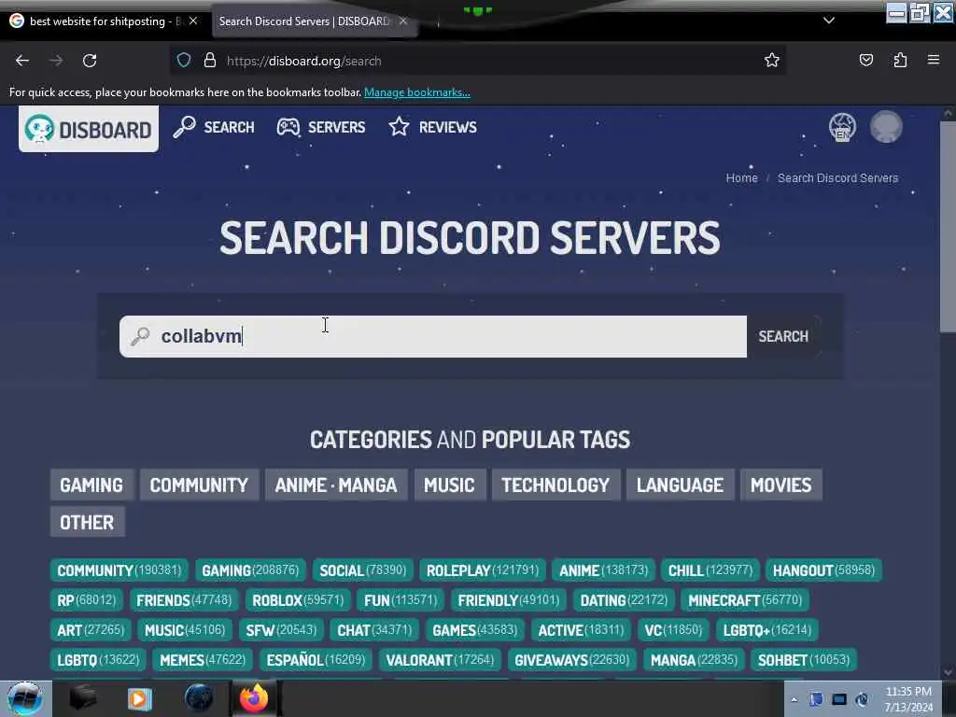This screenshot has height=717, width=956.
Task: Click the ANIME (138173) tag
Action: (x=604, y=570)
